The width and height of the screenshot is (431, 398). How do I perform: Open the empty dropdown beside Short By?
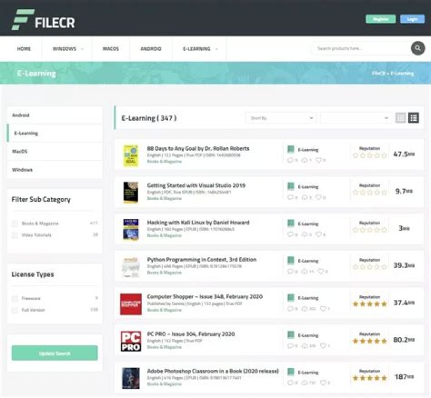pos(356,118)
